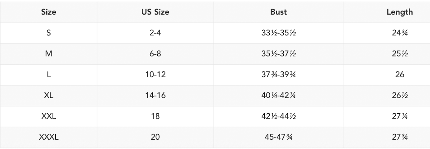Click length value 24¾ cell

[x=399, y=33]
